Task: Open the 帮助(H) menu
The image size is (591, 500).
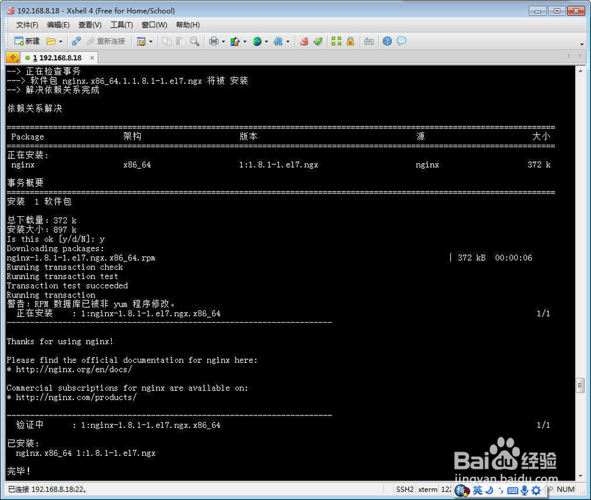Action: click(188, 25)
